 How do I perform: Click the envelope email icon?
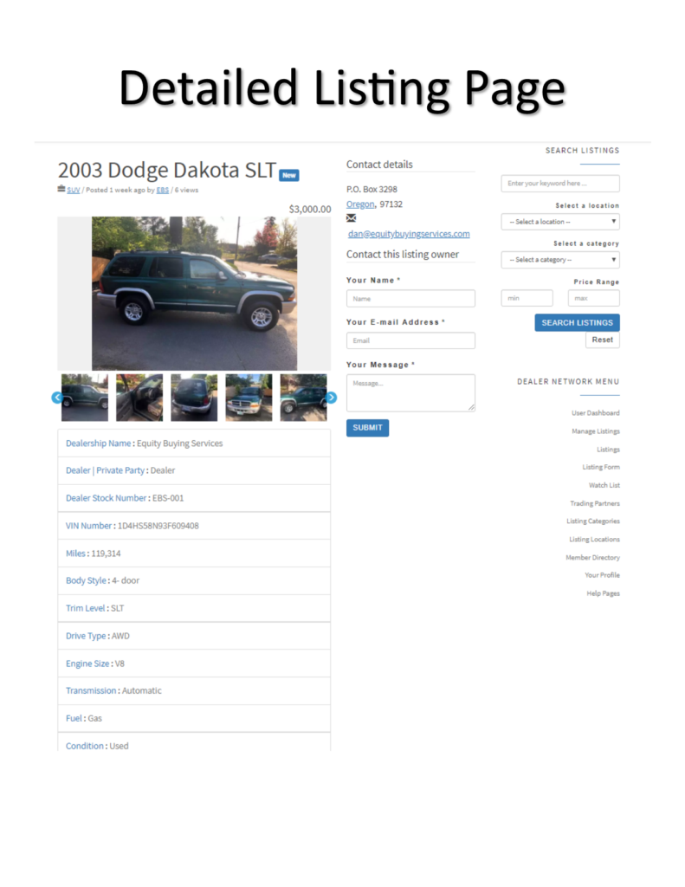click(x=352, y=218)
